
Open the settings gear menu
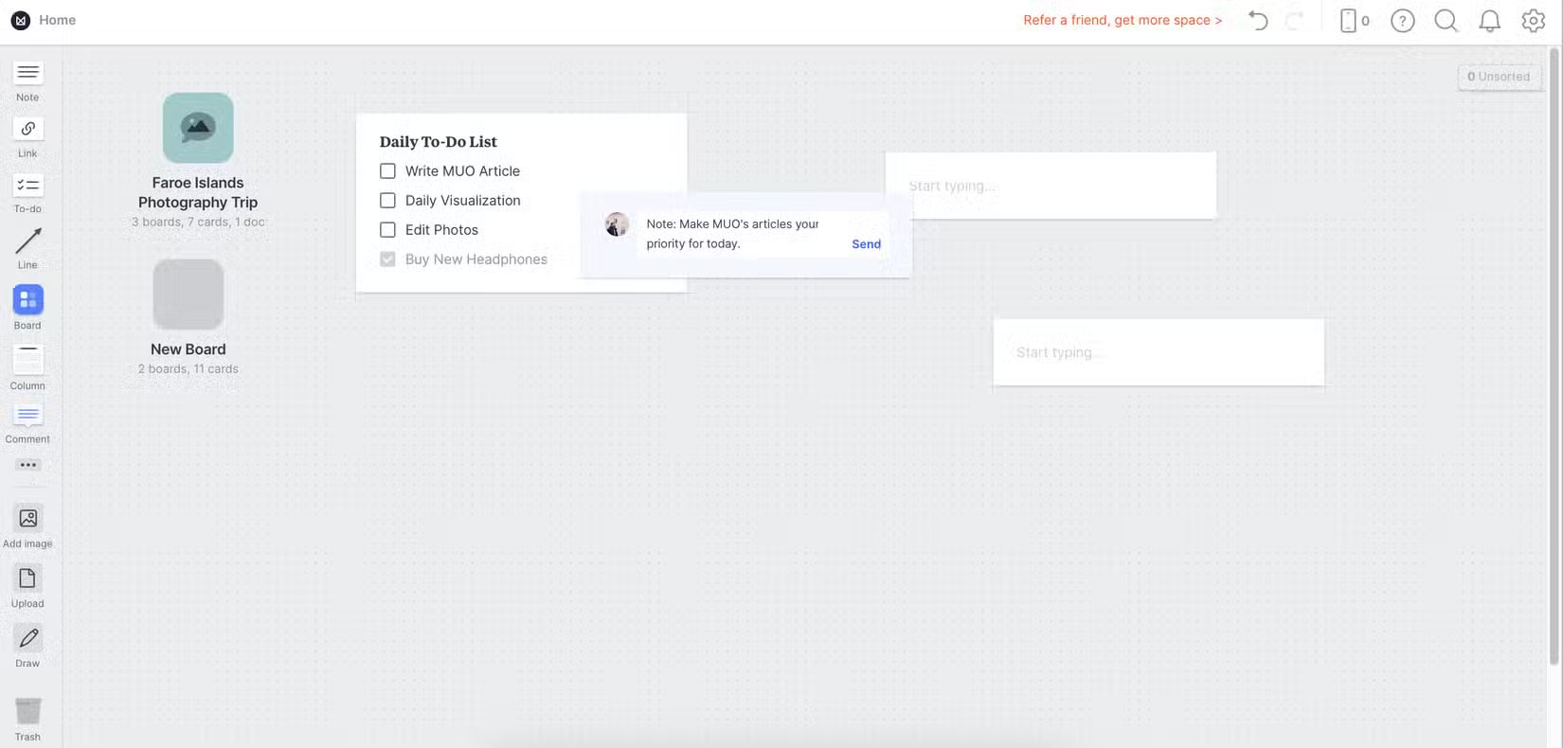point(1533,21)
